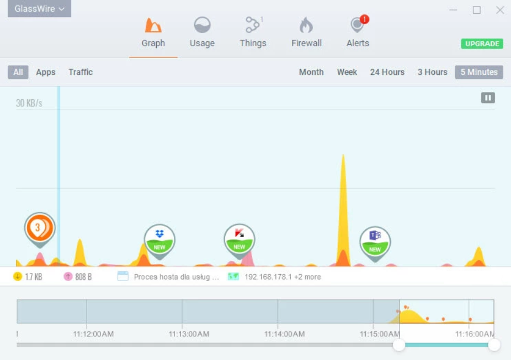
Task: Click the 192.168.178.1 +2 more host link
Action: (282, 277)
